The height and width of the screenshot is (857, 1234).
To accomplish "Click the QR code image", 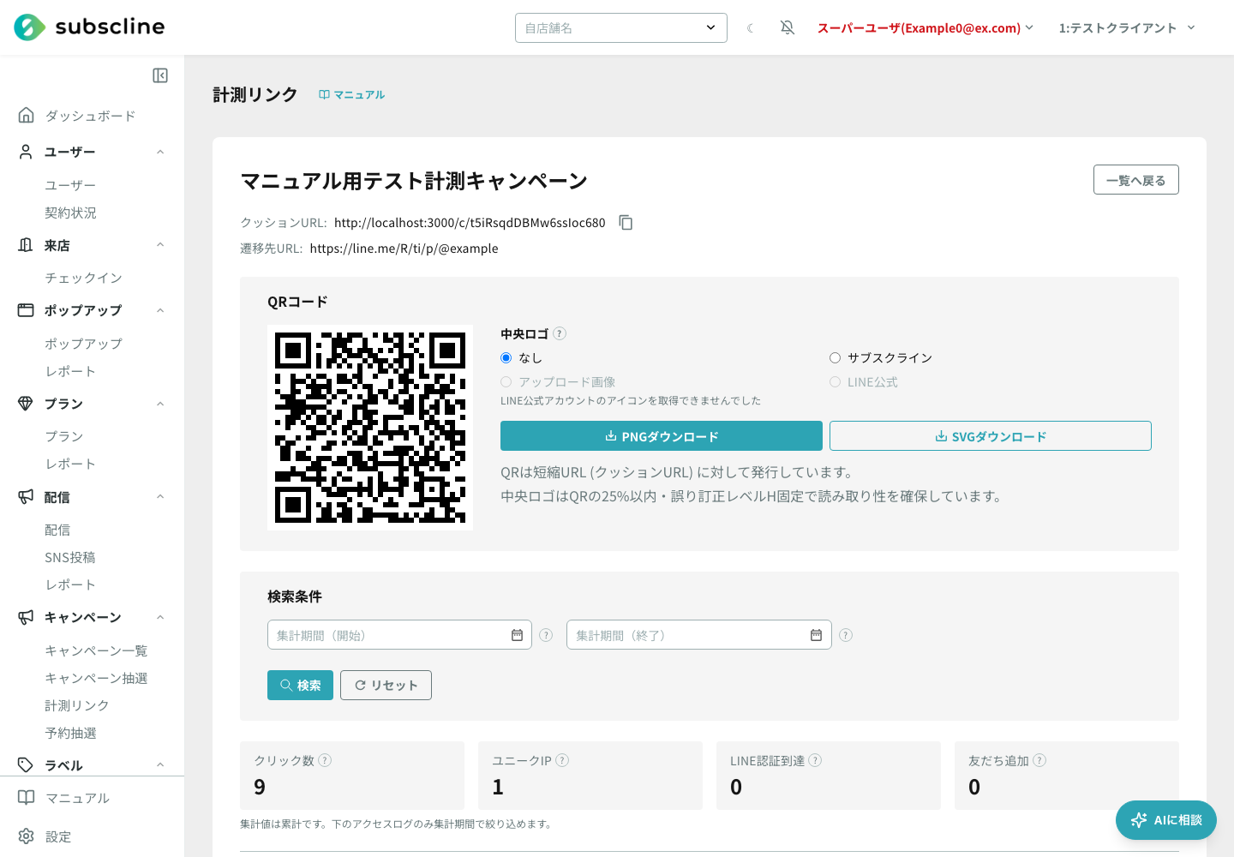I will (370, 428).
